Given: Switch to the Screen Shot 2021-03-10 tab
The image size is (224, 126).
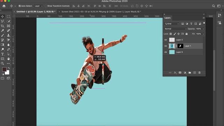Looking at the screenshot, I should [101, 12].
